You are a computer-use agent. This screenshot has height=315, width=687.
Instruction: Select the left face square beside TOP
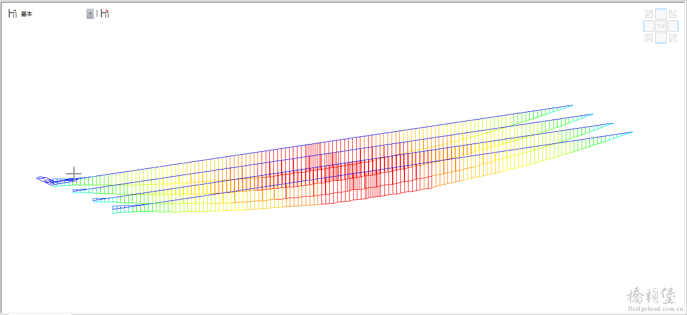(649, 26)
